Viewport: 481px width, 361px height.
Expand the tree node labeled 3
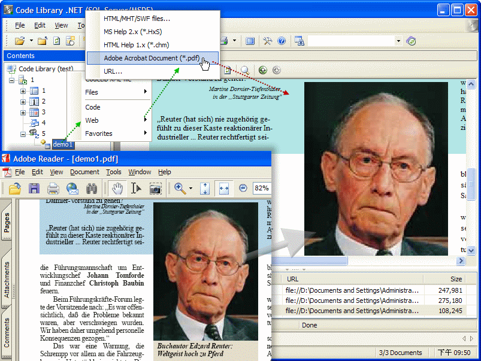[x=23, y=113]
